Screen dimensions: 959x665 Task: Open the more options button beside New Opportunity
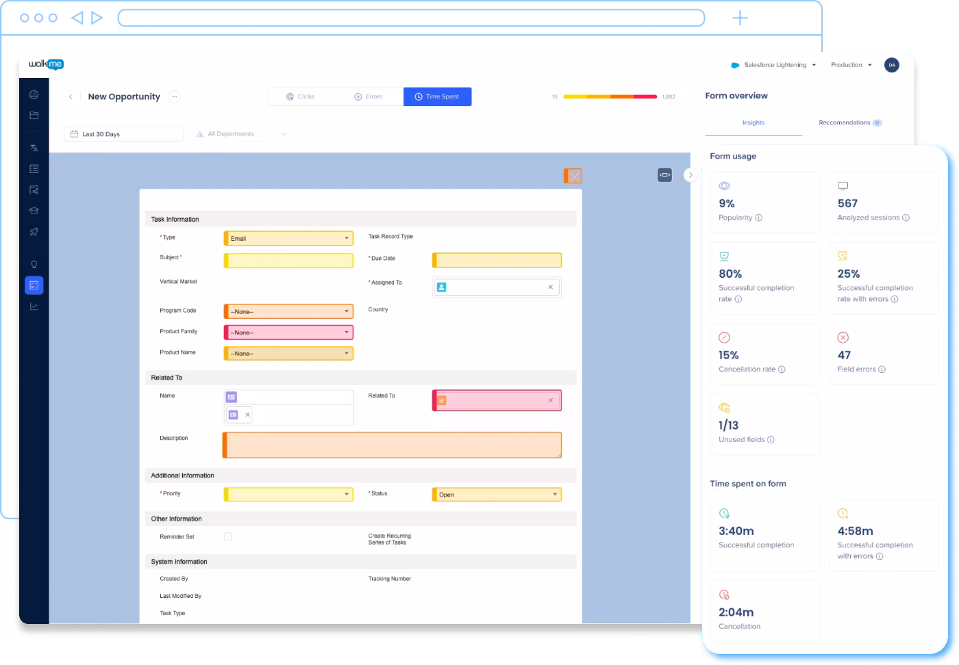(175, 96)
